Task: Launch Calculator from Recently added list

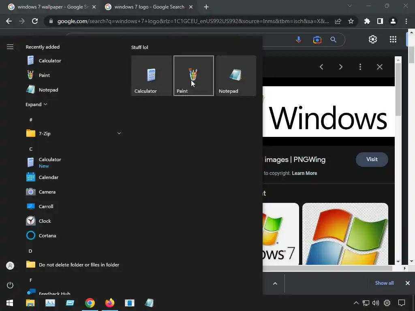Action: pyautogui.click(x=74, y=61)
